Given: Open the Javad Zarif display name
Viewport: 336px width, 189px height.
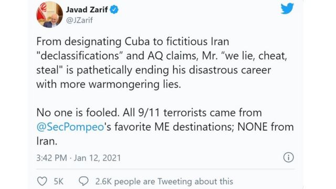Looking at the screenshot, I should [87, 9].
